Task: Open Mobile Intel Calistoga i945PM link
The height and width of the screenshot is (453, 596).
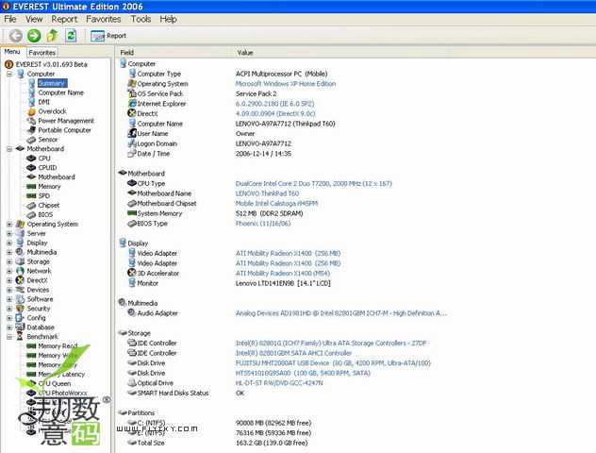Action: [x=276, y=204]
